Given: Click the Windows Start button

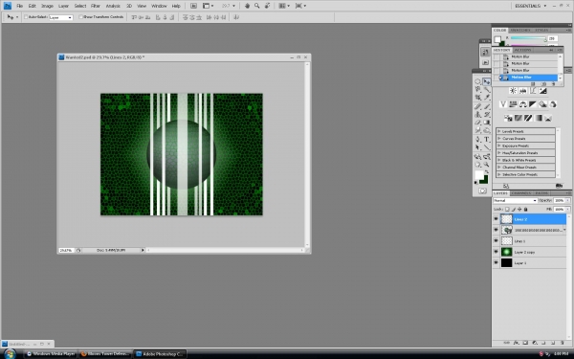Looking at the screenshot, I should pos(10,354).
